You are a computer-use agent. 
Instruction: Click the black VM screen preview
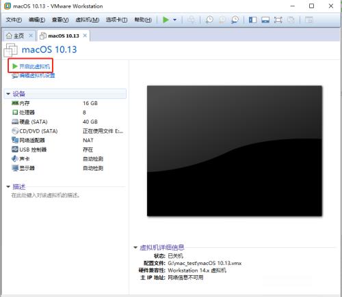tap(235, 151)
